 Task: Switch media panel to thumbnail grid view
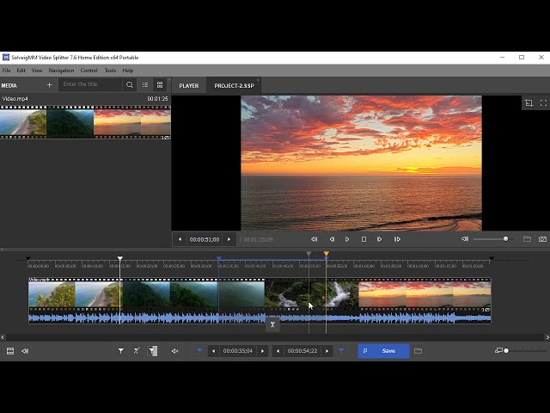160,85
